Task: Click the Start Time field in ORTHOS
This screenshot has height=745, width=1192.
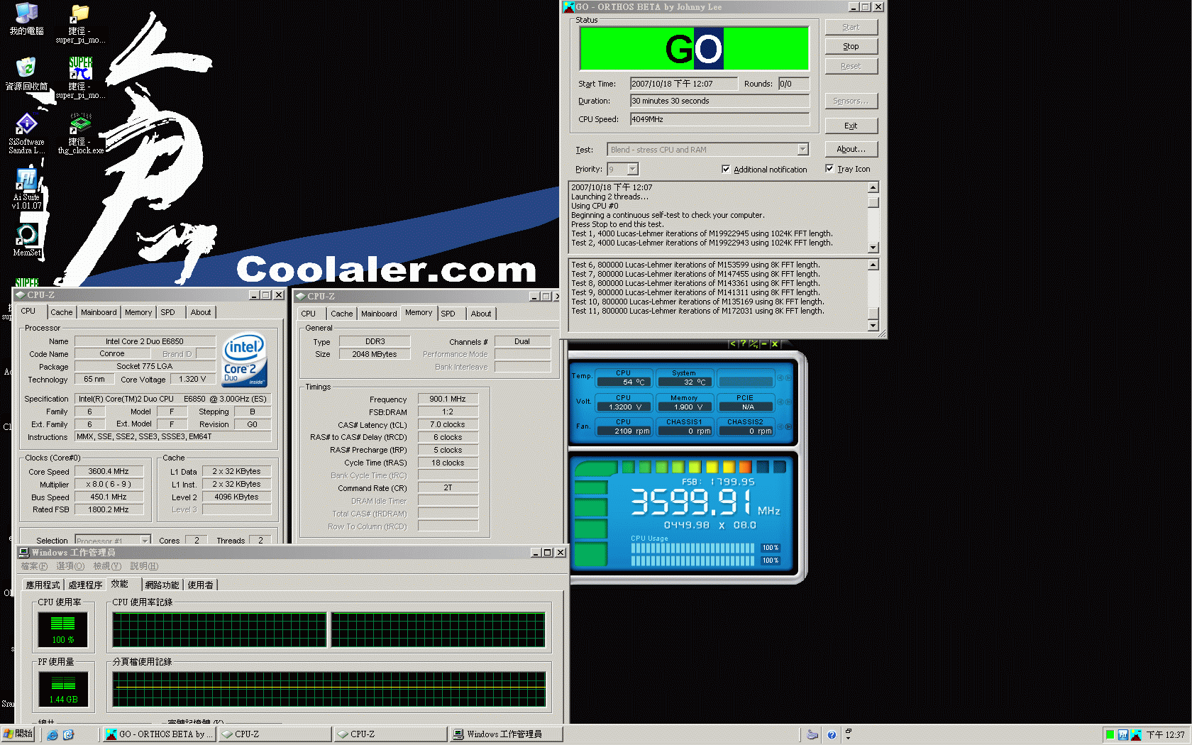Action: coord(683,84)
